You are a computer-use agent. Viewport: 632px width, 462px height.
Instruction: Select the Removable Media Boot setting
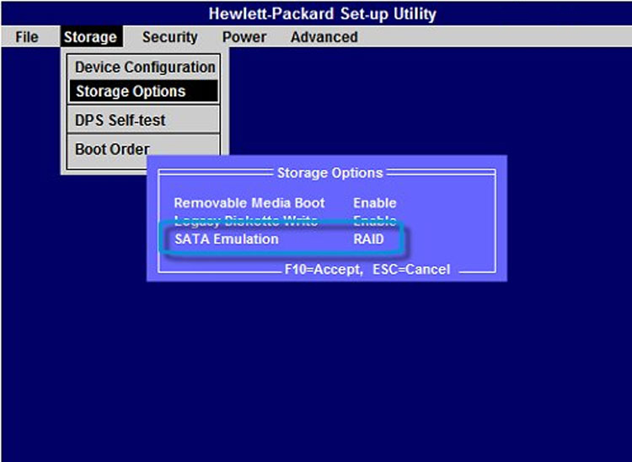249,203
